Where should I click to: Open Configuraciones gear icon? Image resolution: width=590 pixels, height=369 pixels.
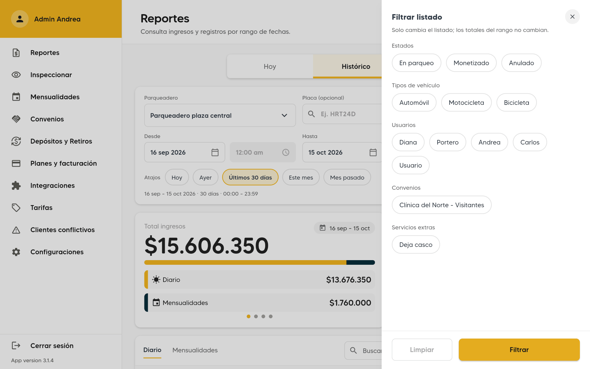tap(16, 252)
